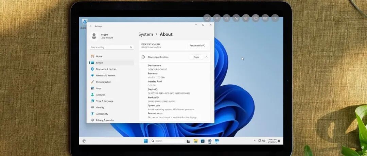The image size is (367, 156).
Task: Click the restart triangle icon in the UTM toolbar
Action: pos(226,18)
